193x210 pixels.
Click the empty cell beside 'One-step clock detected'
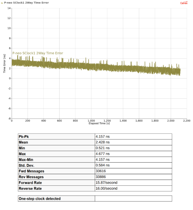click(x=133, y=198)
